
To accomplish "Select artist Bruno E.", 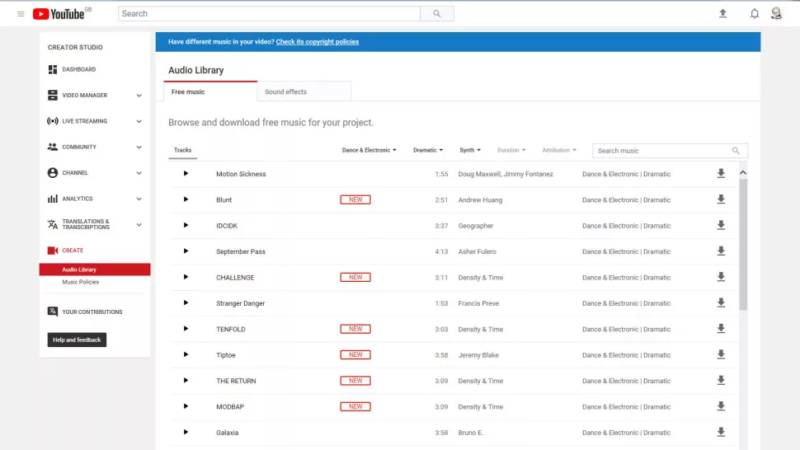I will tap(470, 432).
